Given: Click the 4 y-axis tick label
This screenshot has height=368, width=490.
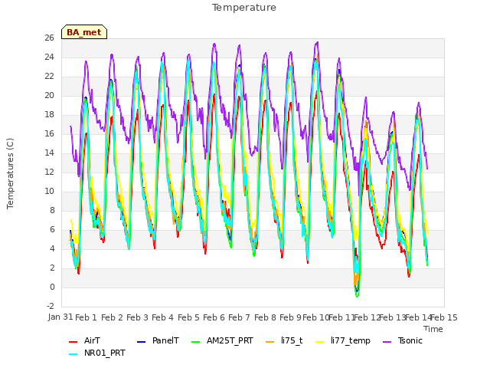Looking at the screenshot, I should pyautogui.click(x=52, y=248).
